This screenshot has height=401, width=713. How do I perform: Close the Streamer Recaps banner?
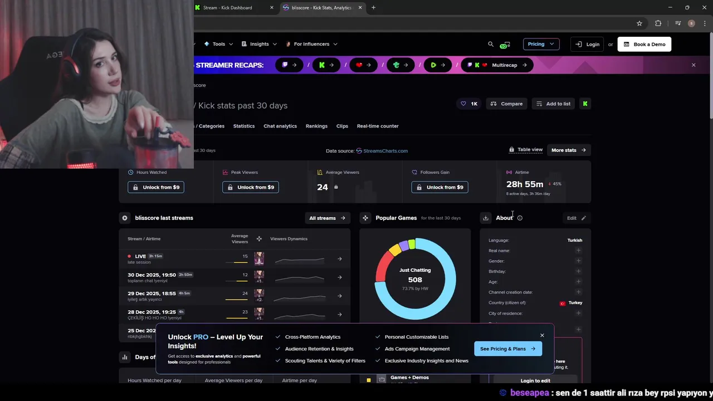(x=694, y=65)
